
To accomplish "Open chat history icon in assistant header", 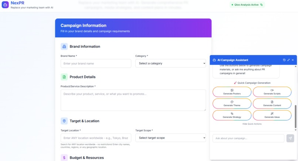I will point(284,60).
